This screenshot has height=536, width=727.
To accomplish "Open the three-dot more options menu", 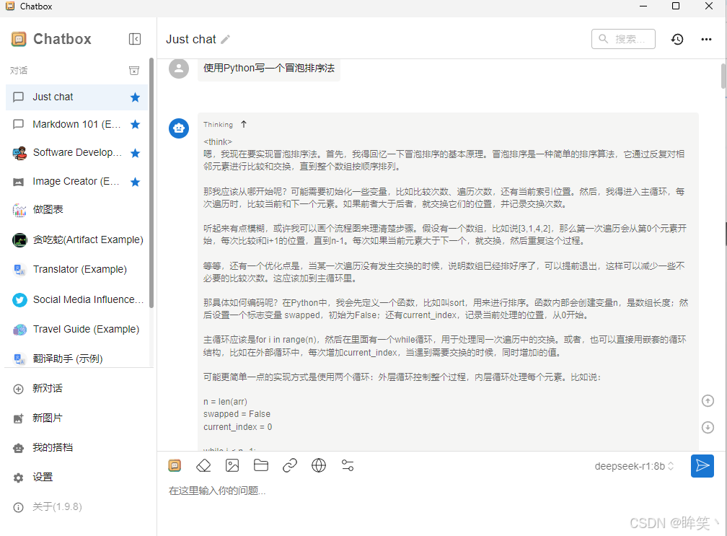I will [x=706, y=40].
